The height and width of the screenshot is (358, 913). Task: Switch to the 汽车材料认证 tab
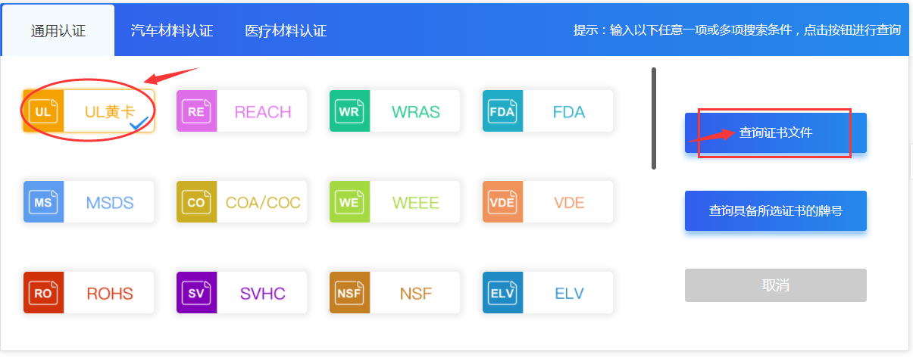click(172, 31)
